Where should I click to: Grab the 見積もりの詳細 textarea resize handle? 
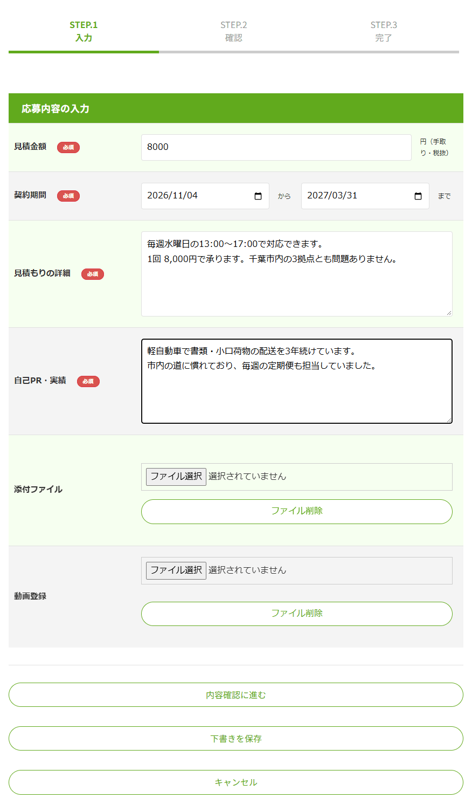[x=449, y=313]
